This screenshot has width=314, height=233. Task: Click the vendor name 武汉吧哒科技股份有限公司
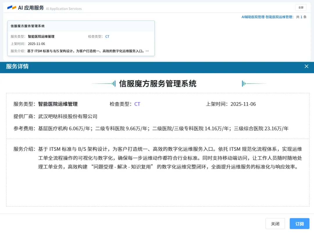(x=68, y=117)
